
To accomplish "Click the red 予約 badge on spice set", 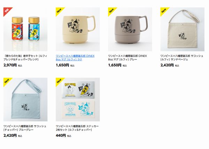I will coord(7,11).
